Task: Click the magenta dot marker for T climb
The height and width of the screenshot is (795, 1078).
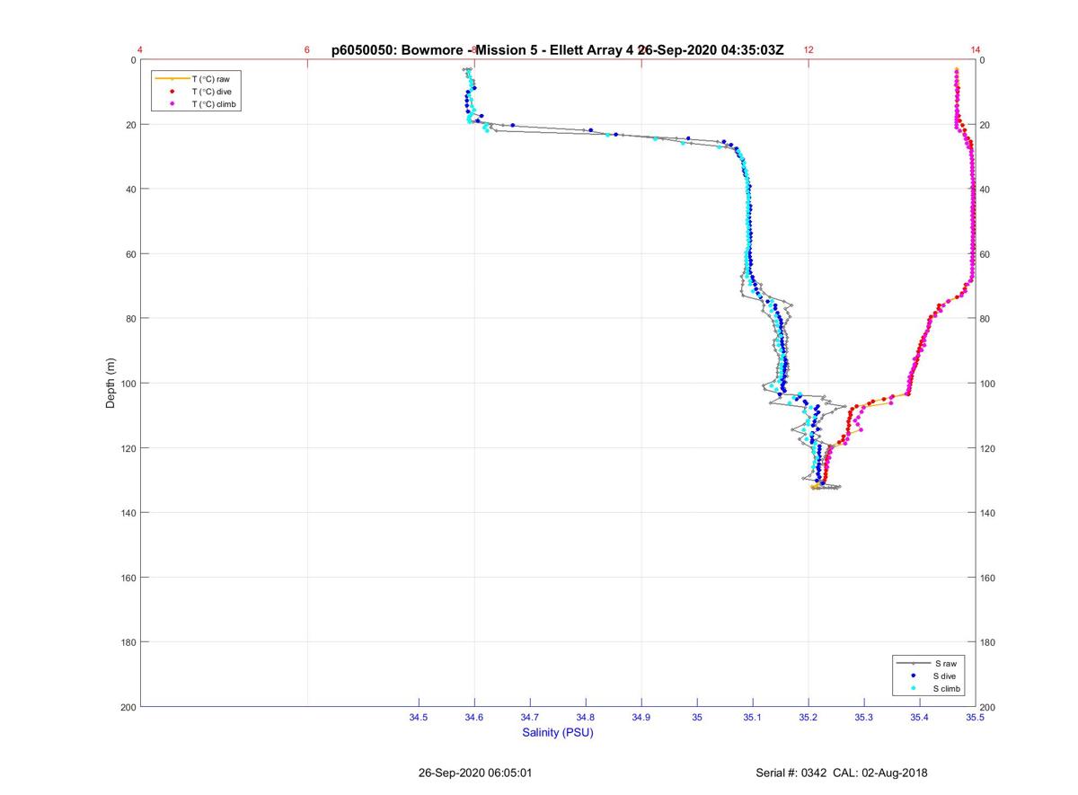Action: pos(171,104)
